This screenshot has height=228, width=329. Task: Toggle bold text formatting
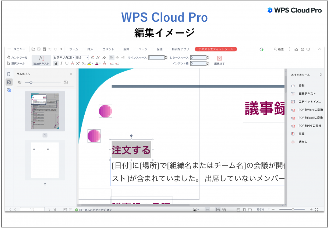pos(56,63)
